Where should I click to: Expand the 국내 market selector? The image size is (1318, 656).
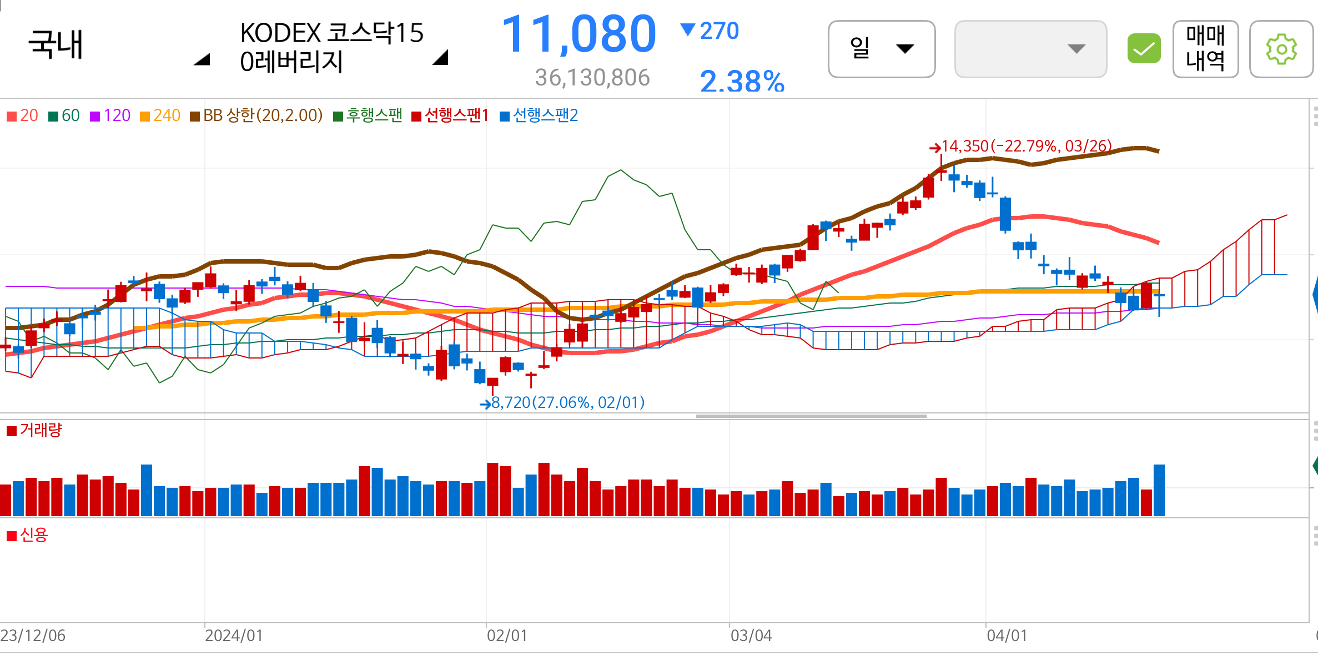click(118, 47)
